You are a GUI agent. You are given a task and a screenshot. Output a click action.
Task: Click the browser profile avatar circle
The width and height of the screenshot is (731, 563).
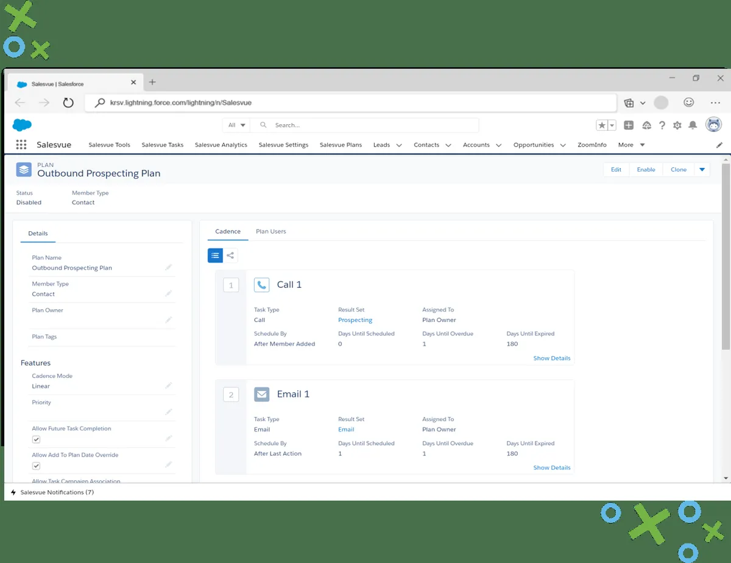pyautogui.click(x=661, y=103)
